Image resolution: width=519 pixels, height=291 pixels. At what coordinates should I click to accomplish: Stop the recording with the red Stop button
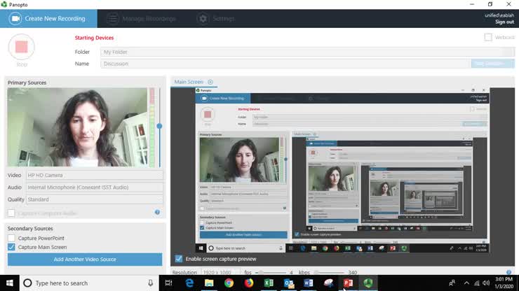click(22, 48)
